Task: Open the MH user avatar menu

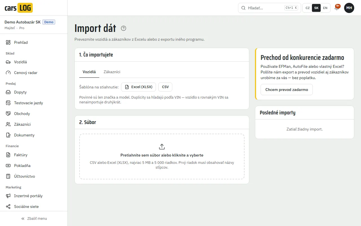Action: (349, 8)
